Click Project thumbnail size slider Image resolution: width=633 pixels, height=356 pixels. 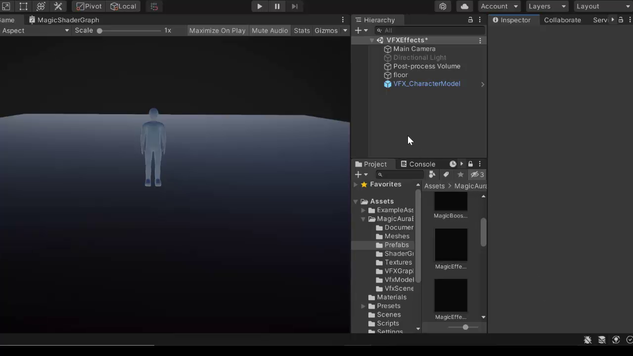pyautogui.click(x=465, y=327)
